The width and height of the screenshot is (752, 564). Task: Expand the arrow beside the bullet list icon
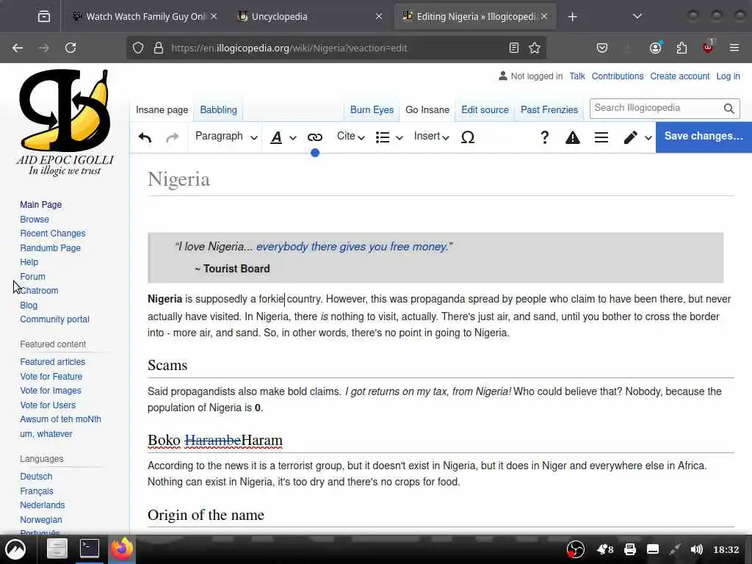(x=399, y=138)
